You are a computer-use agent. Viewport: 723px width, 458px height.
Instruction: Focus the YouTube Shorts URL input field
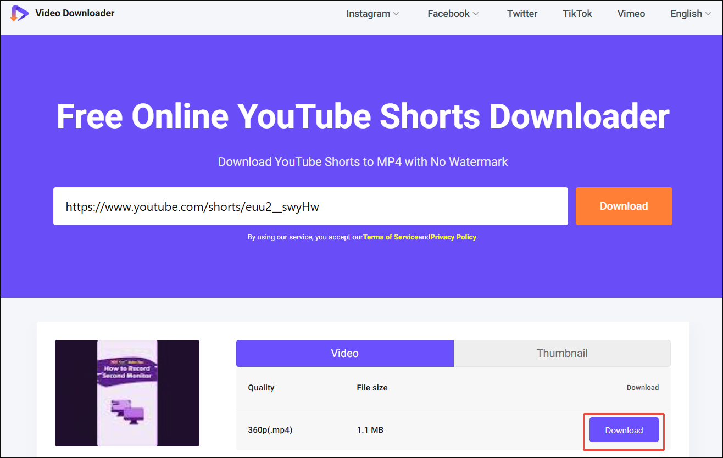[x=310, y=206]
